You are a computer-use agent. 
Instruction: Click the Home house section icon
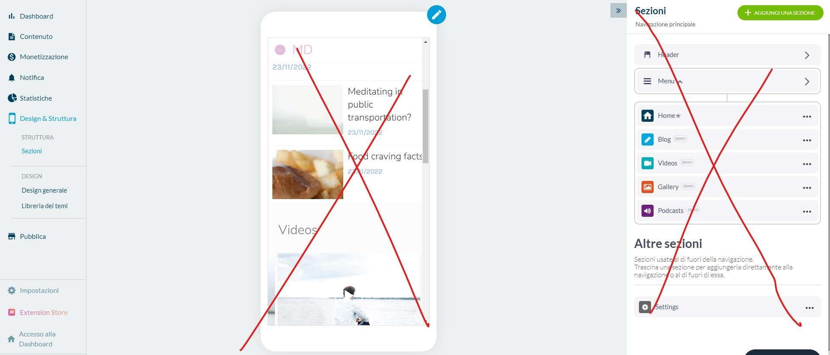[x=647, y=116]
